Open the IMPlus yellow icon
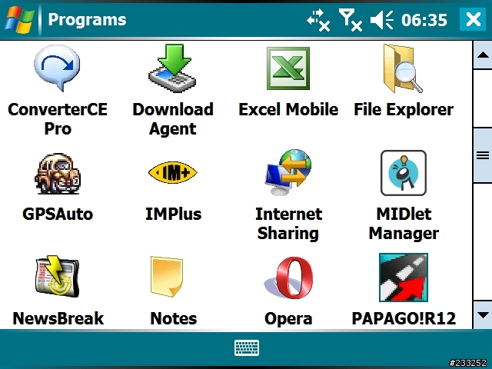492x369 pixels. pyautogui.click(x=172, y=172)
